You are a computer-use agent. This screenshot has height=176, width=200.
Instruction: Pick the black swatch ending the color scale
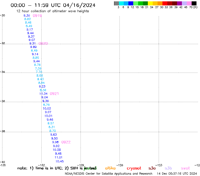click(x=194, y=3)
